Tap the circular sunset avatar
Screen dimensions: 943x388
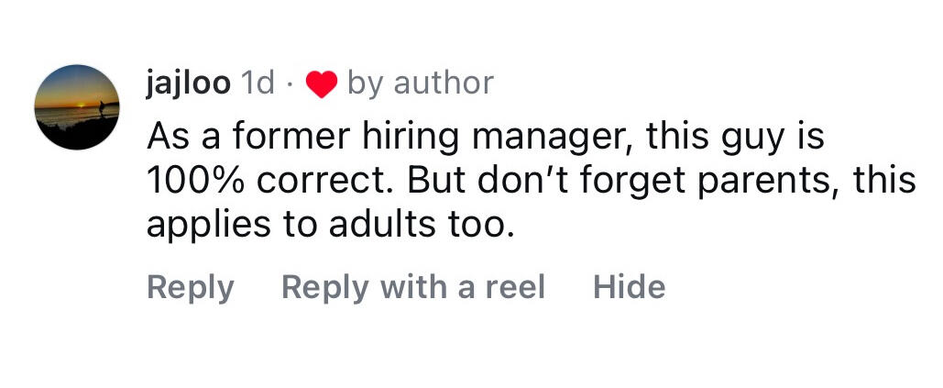click(77, 106)
